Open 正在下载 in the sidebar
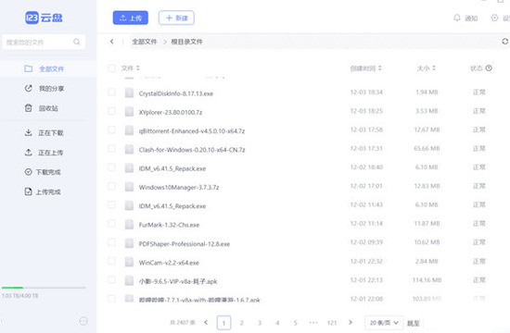Viewport: 510px width, 333px height. tap(44, 133)
